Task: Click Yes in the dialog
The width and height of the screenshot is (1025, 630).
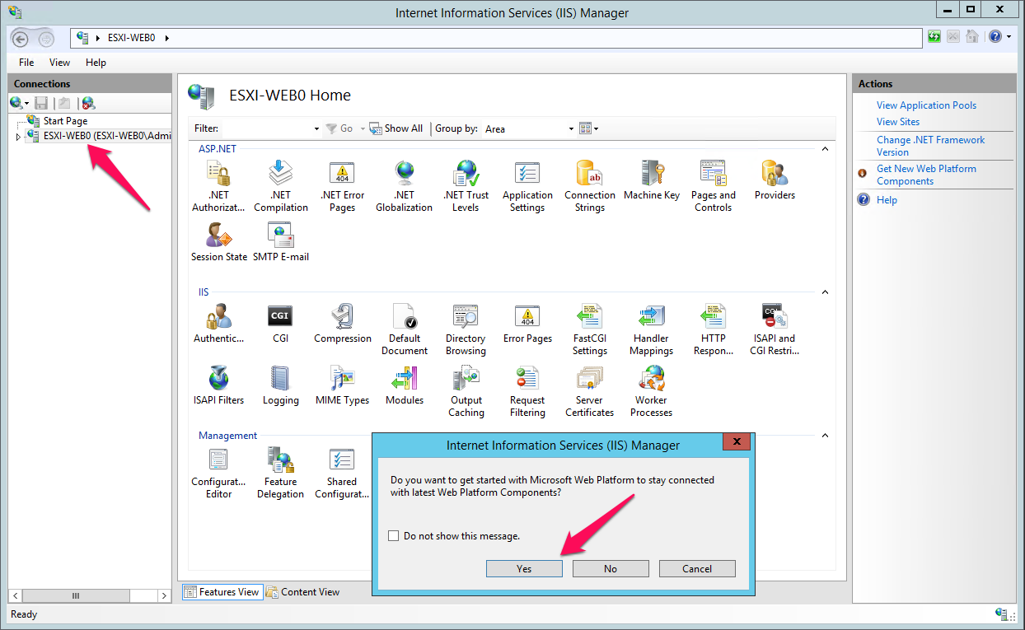Action: pos(524,569)
